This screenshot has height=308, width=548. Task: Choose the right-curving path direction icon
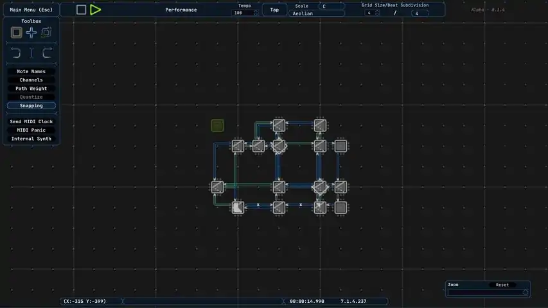(47, 53)
